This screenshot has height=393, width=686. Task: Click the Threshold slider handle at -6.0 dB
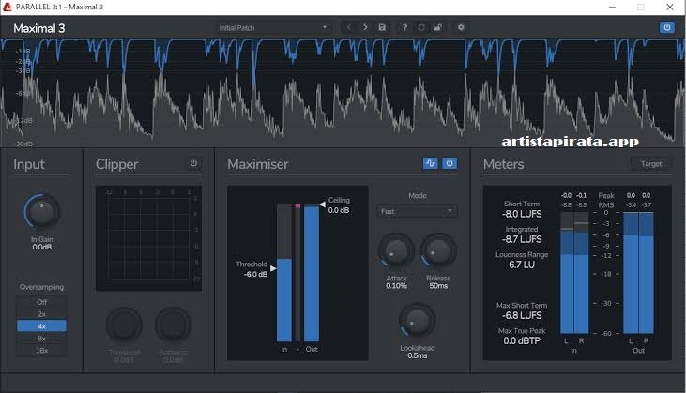273,268
